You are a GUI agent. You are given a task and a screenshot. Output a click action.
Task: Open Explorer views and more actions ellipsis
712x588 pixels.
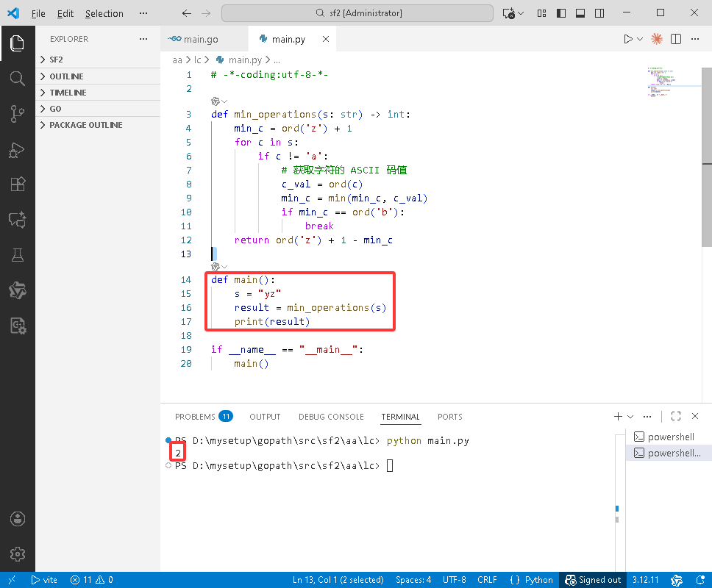pos(143,39)
